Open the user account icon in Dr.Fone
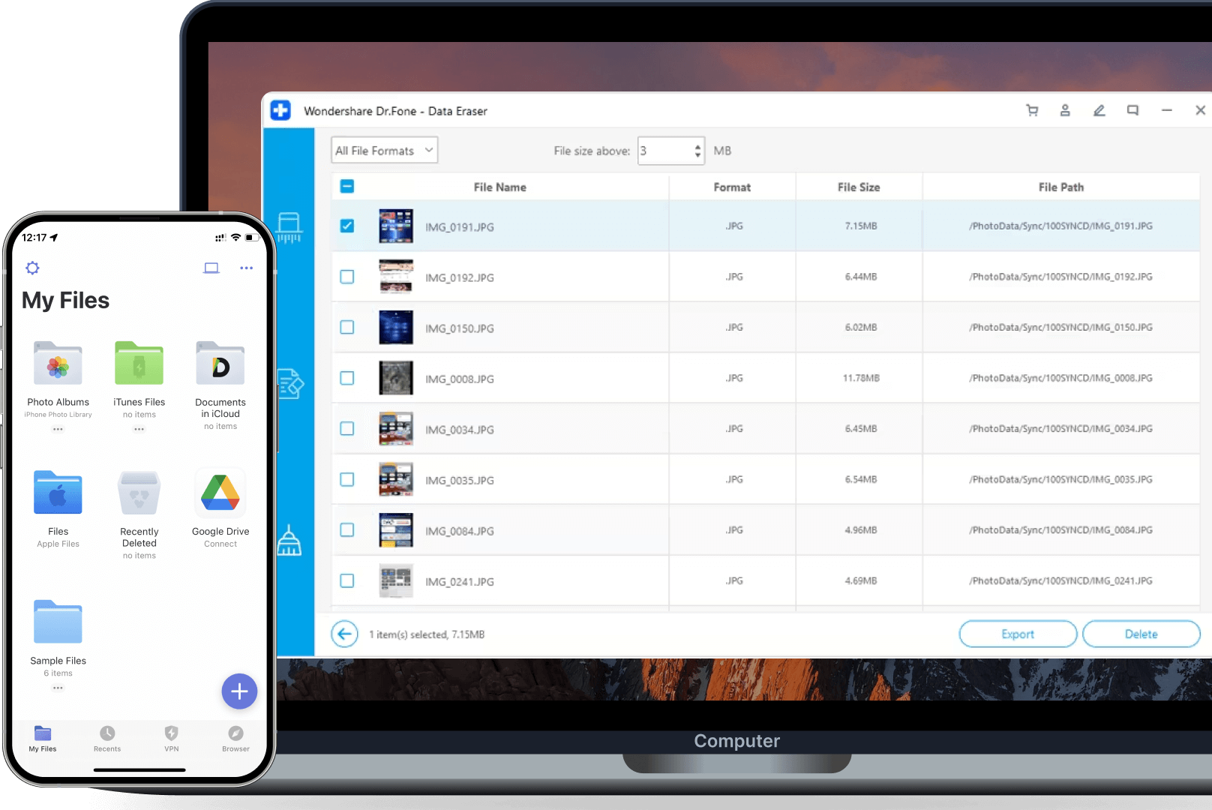The image size is (1212, 810). tap(1065, 110)
